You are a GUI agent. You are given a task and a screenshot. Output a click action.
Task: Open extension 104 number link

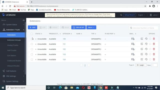pyautogui.click(x=64, y=59)
